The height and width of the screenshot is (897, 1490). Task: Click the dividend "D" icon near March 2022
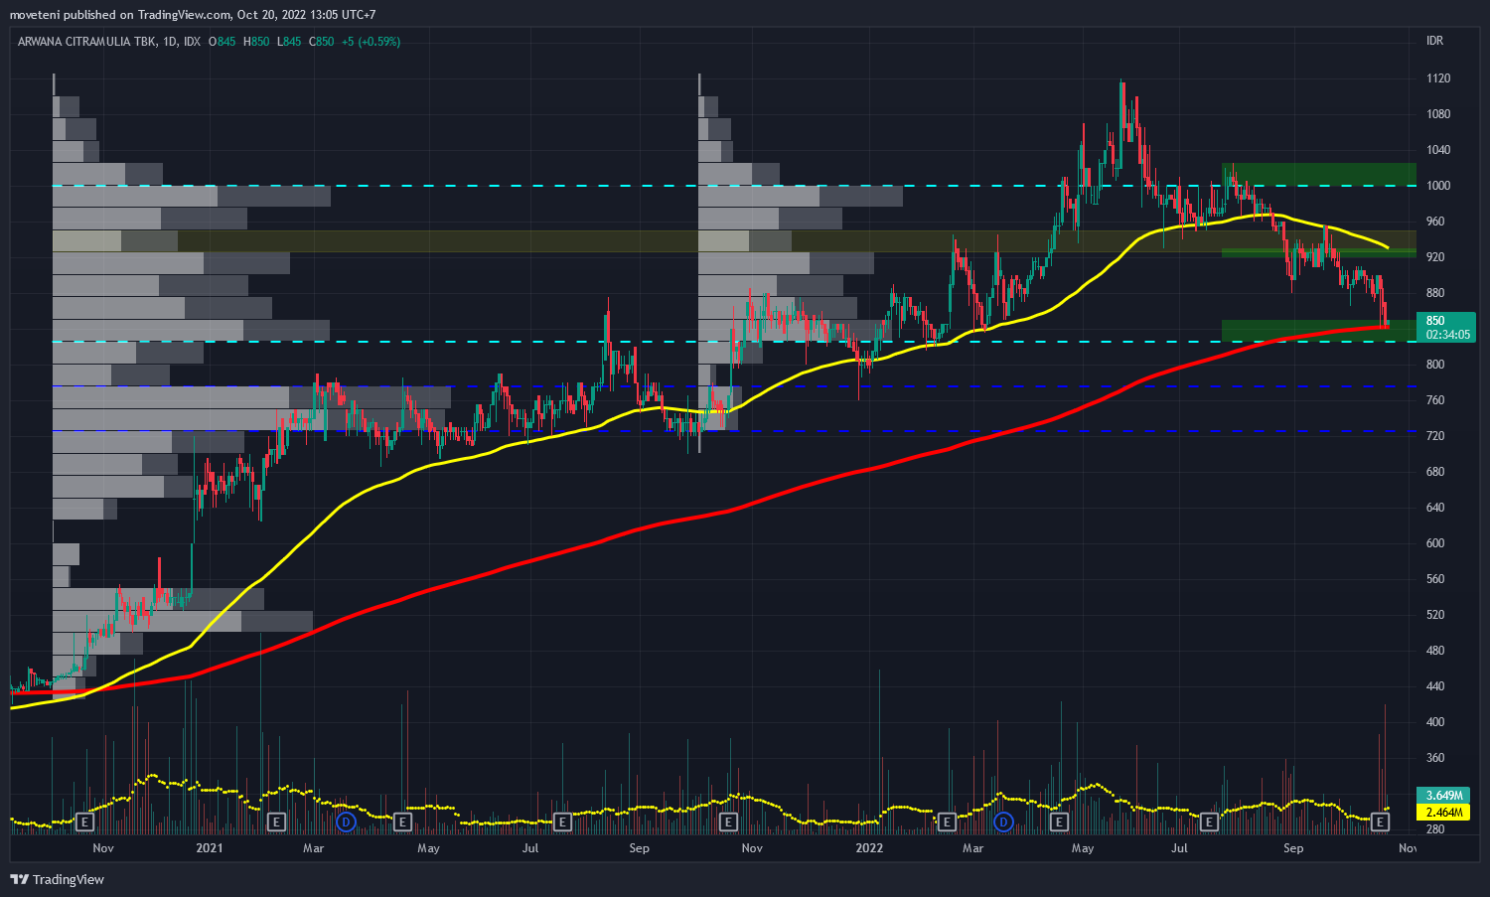(1002, 822)
